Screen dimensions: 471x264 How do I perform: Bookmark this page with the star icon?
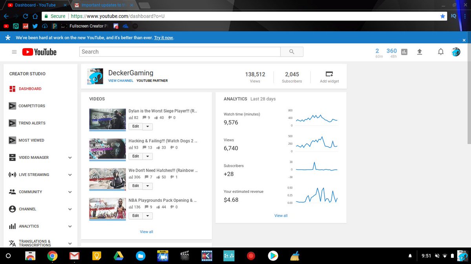(x=443, y=16)
